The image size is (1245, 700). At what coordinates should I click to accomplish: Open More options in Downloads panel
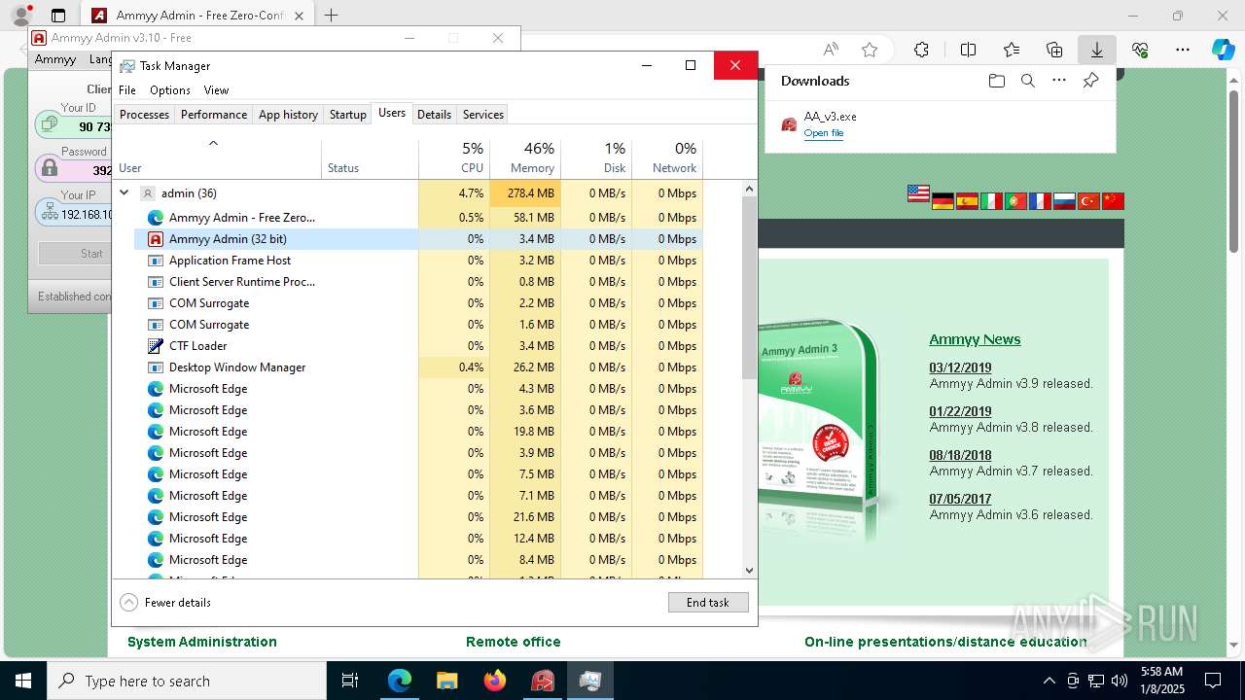click(1059, 81)
